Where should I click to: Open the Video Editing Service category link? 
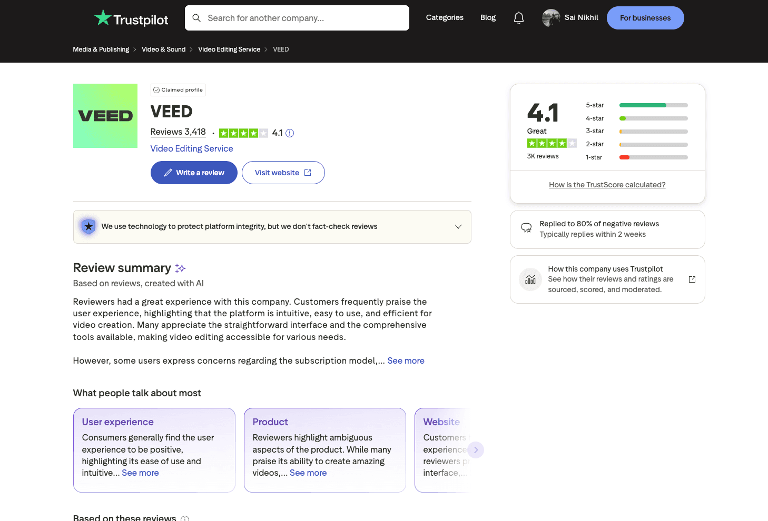tap(192, 148)
